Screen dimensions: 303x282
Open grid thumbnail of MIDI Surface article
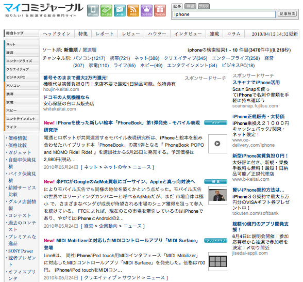[217, 261]
